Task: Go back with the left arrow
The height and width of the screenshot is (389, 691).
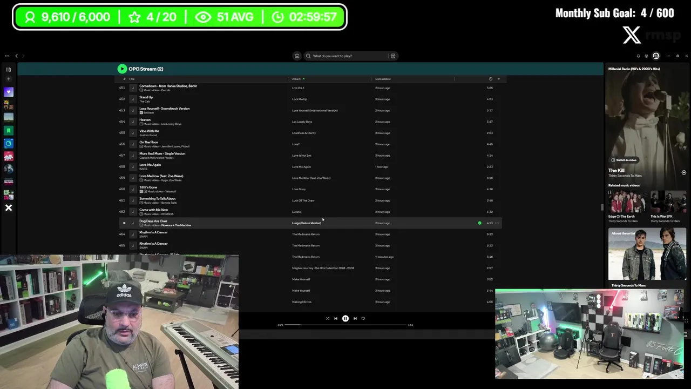Action: click(16, 56)
